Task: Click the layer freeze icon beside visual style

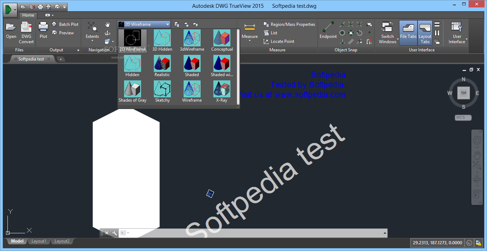Action: tap(186, 25)
